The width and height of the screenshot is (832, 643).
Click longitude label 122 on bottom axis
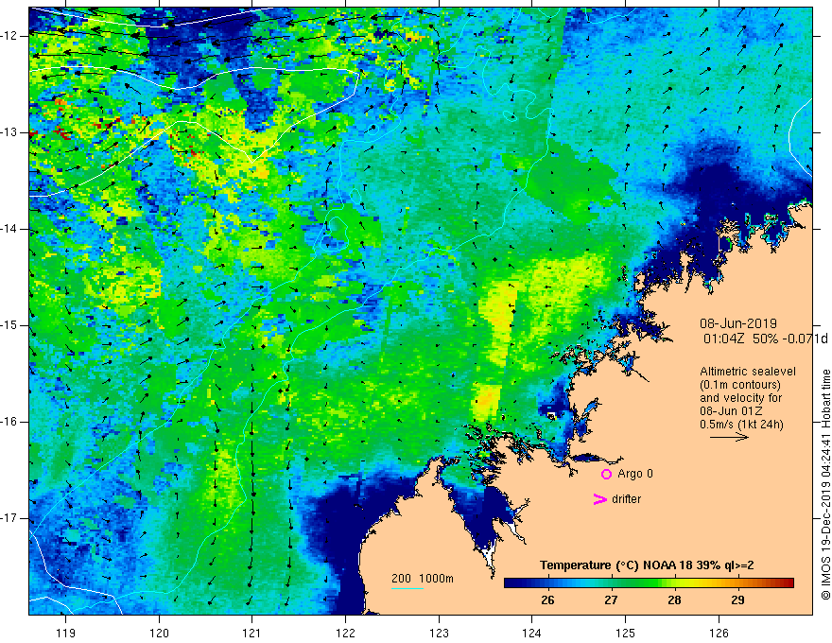pos(345,633)
